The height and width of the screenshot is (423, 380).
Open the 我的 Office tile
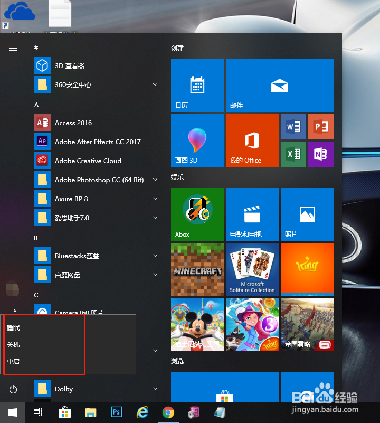tap(252, 140)
